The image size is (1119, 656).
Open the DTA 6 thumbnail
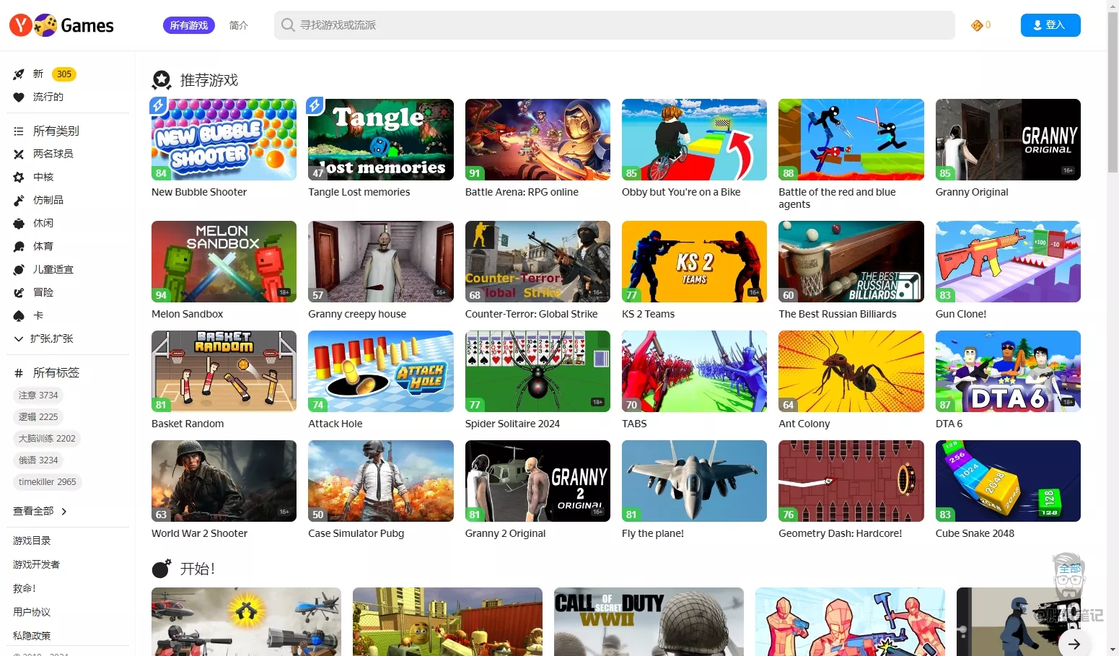pos(1008,371)
